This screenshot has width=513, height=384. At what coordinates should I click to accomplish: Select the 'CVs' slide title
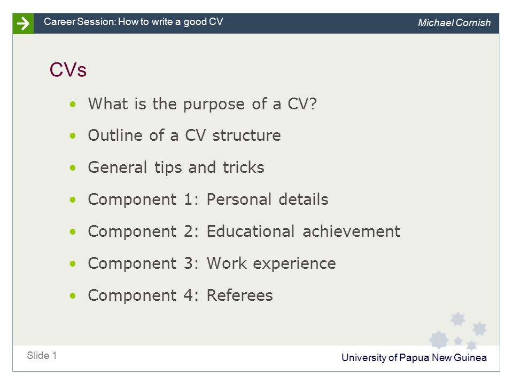[x=68, y=69]
